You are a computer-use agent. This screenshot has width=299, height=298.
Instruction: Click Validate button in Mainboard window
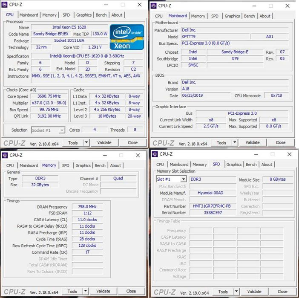pos(253,142)
